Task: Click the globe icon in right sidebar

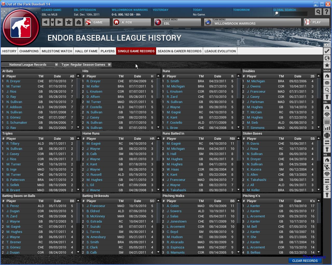Action: [x=327, y=58]
